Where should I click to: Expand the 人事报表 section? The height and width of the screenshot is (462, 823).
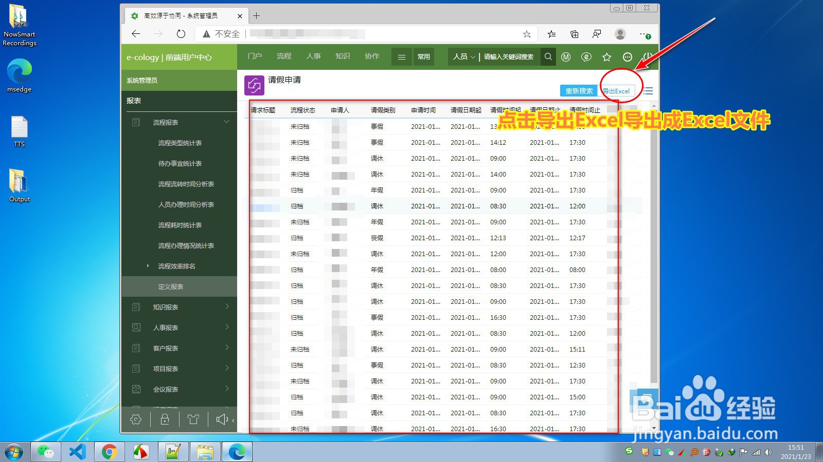coord(227,328)
